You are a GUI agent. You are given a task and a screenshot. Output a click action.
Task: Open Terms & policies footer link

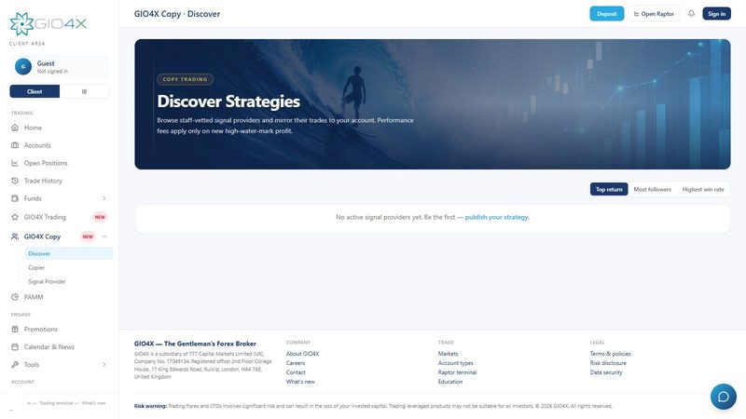pyautogui.click(x=611, y=354)
